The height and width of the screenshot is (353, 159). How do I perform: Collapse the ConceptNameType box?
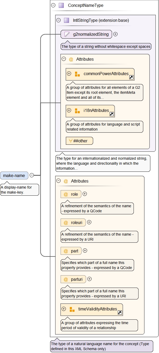pos(53,5)
